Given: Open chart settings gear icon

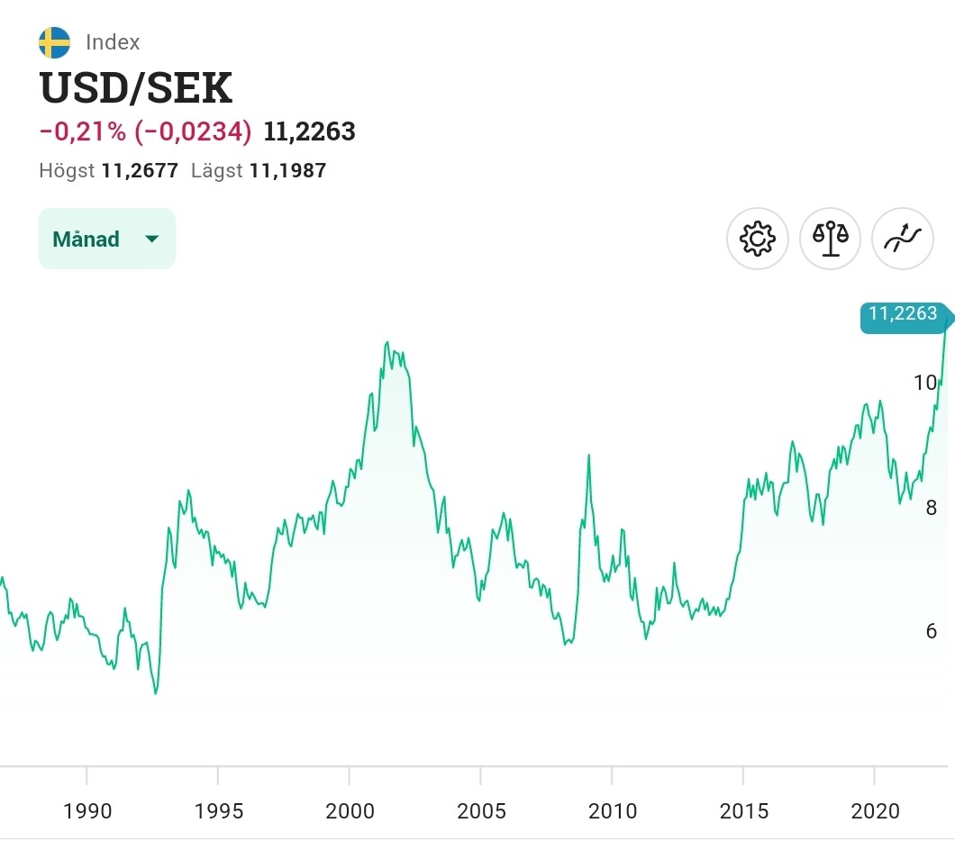Looking at the screenshot, I should pos(757,239).
